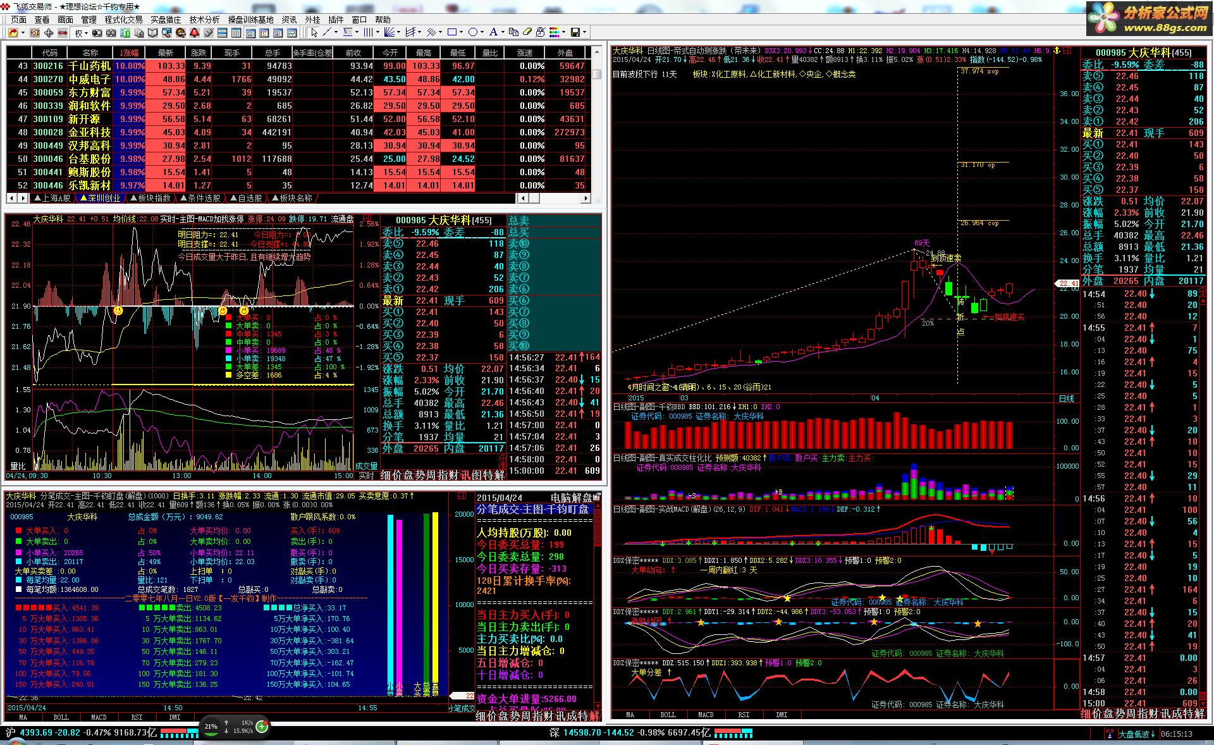This screenshot has height=745, width=1214.
Task: Click the gold coin character toolbar icon
Action: (181, 33)
